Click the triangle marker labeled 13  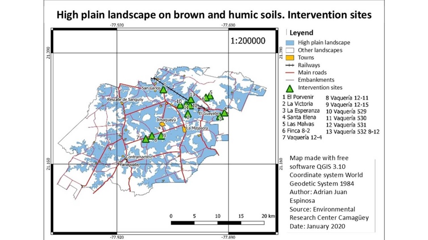point(191,100)
